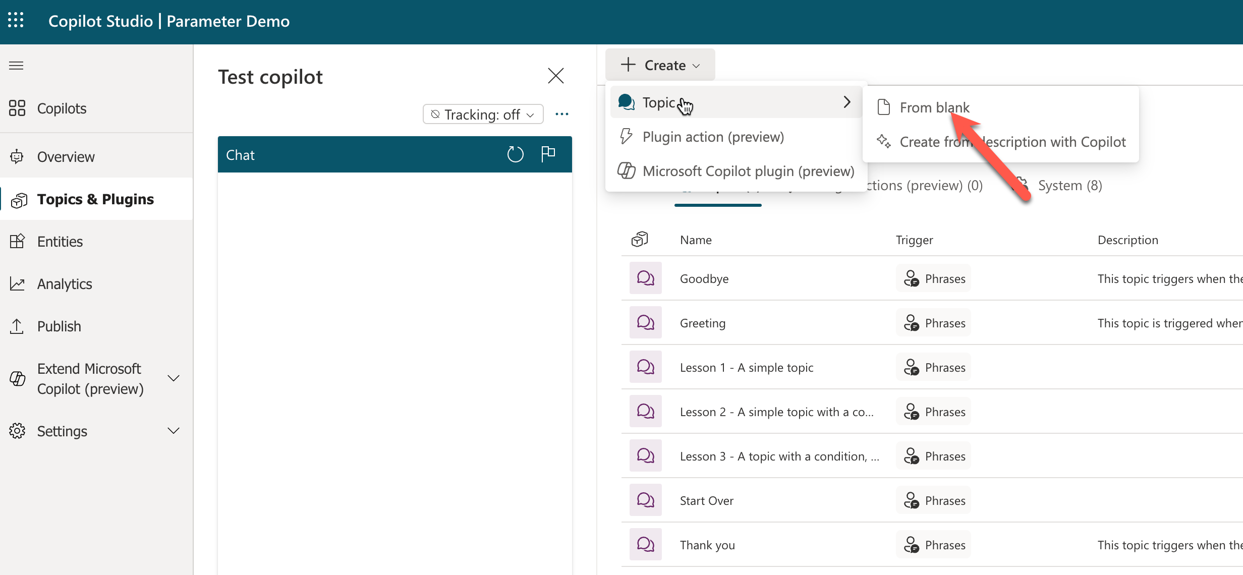The height and width of the screenshot is (575, 1243).
Task: Click the Trigger column header
Action: pos(914,240)
